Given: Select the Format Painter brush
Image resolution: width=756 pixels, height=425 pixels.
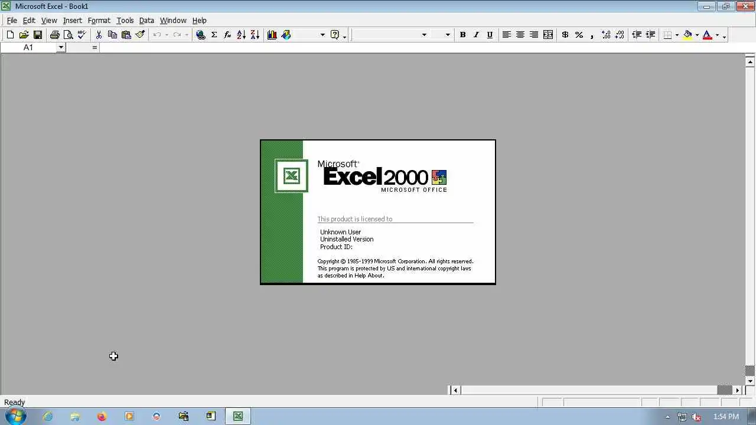Looking at the screenshot, I should tap(140, 35).
